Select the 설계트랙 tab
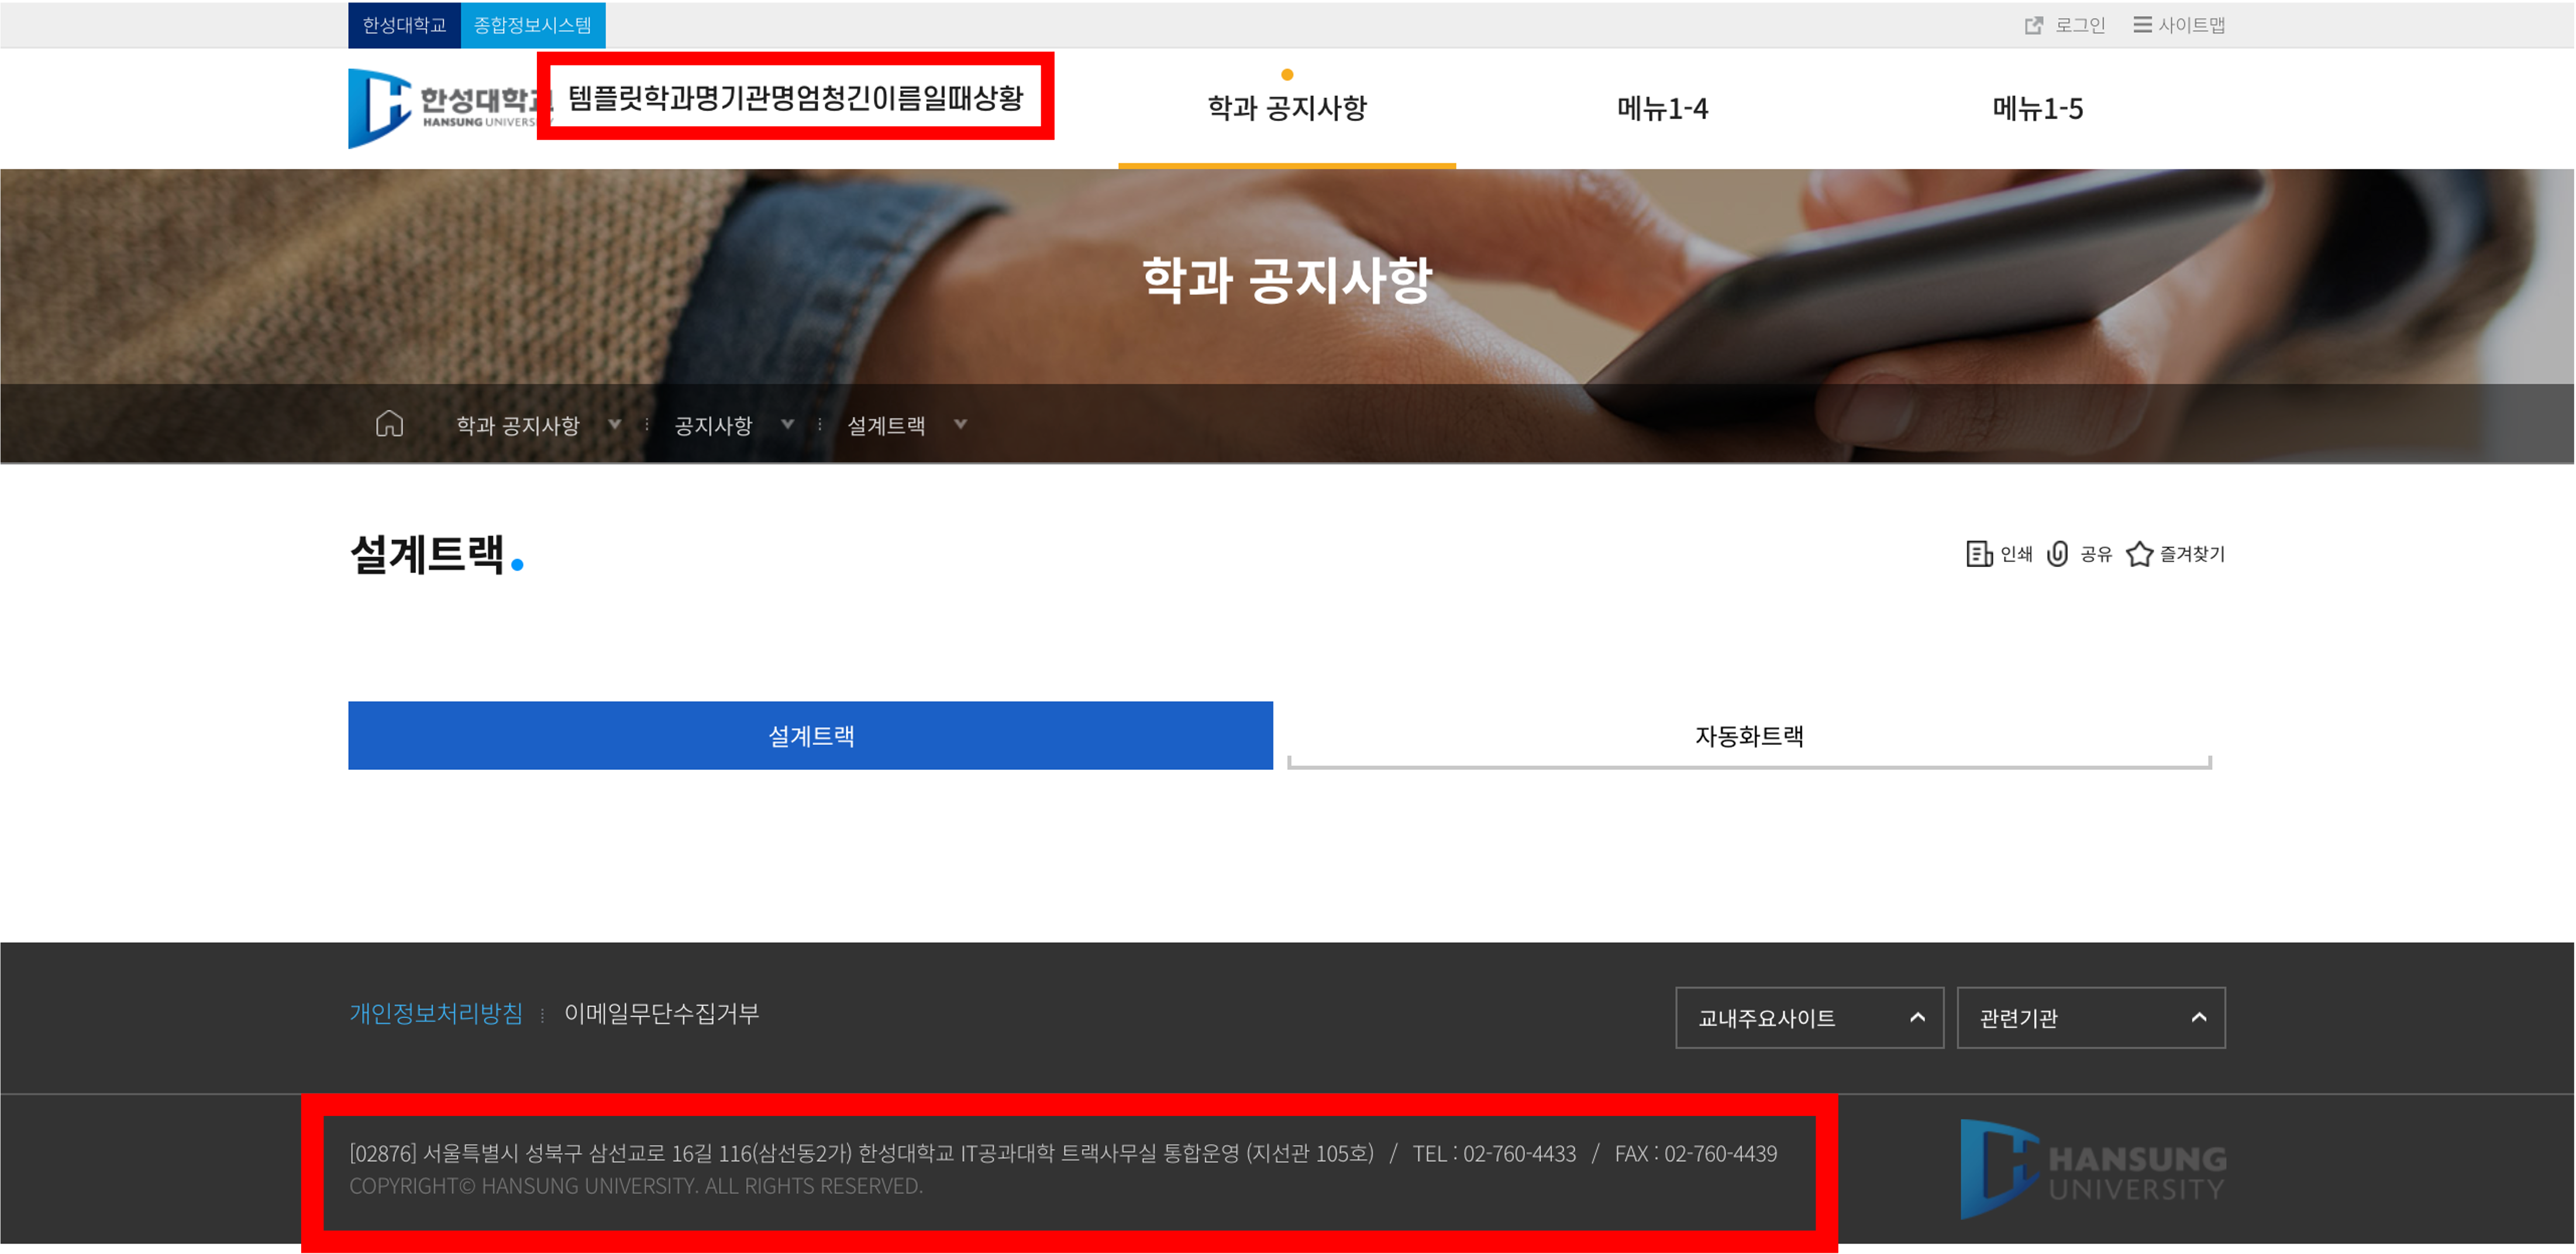Image resolution: width=2576 pixels, height=1254 pixels. coord(810,737)
